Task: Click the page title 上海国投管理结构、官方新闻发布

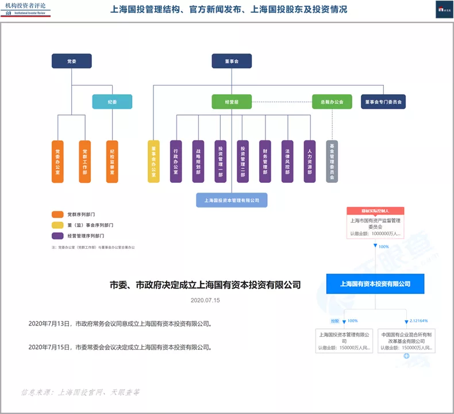Action: point(229,9)
